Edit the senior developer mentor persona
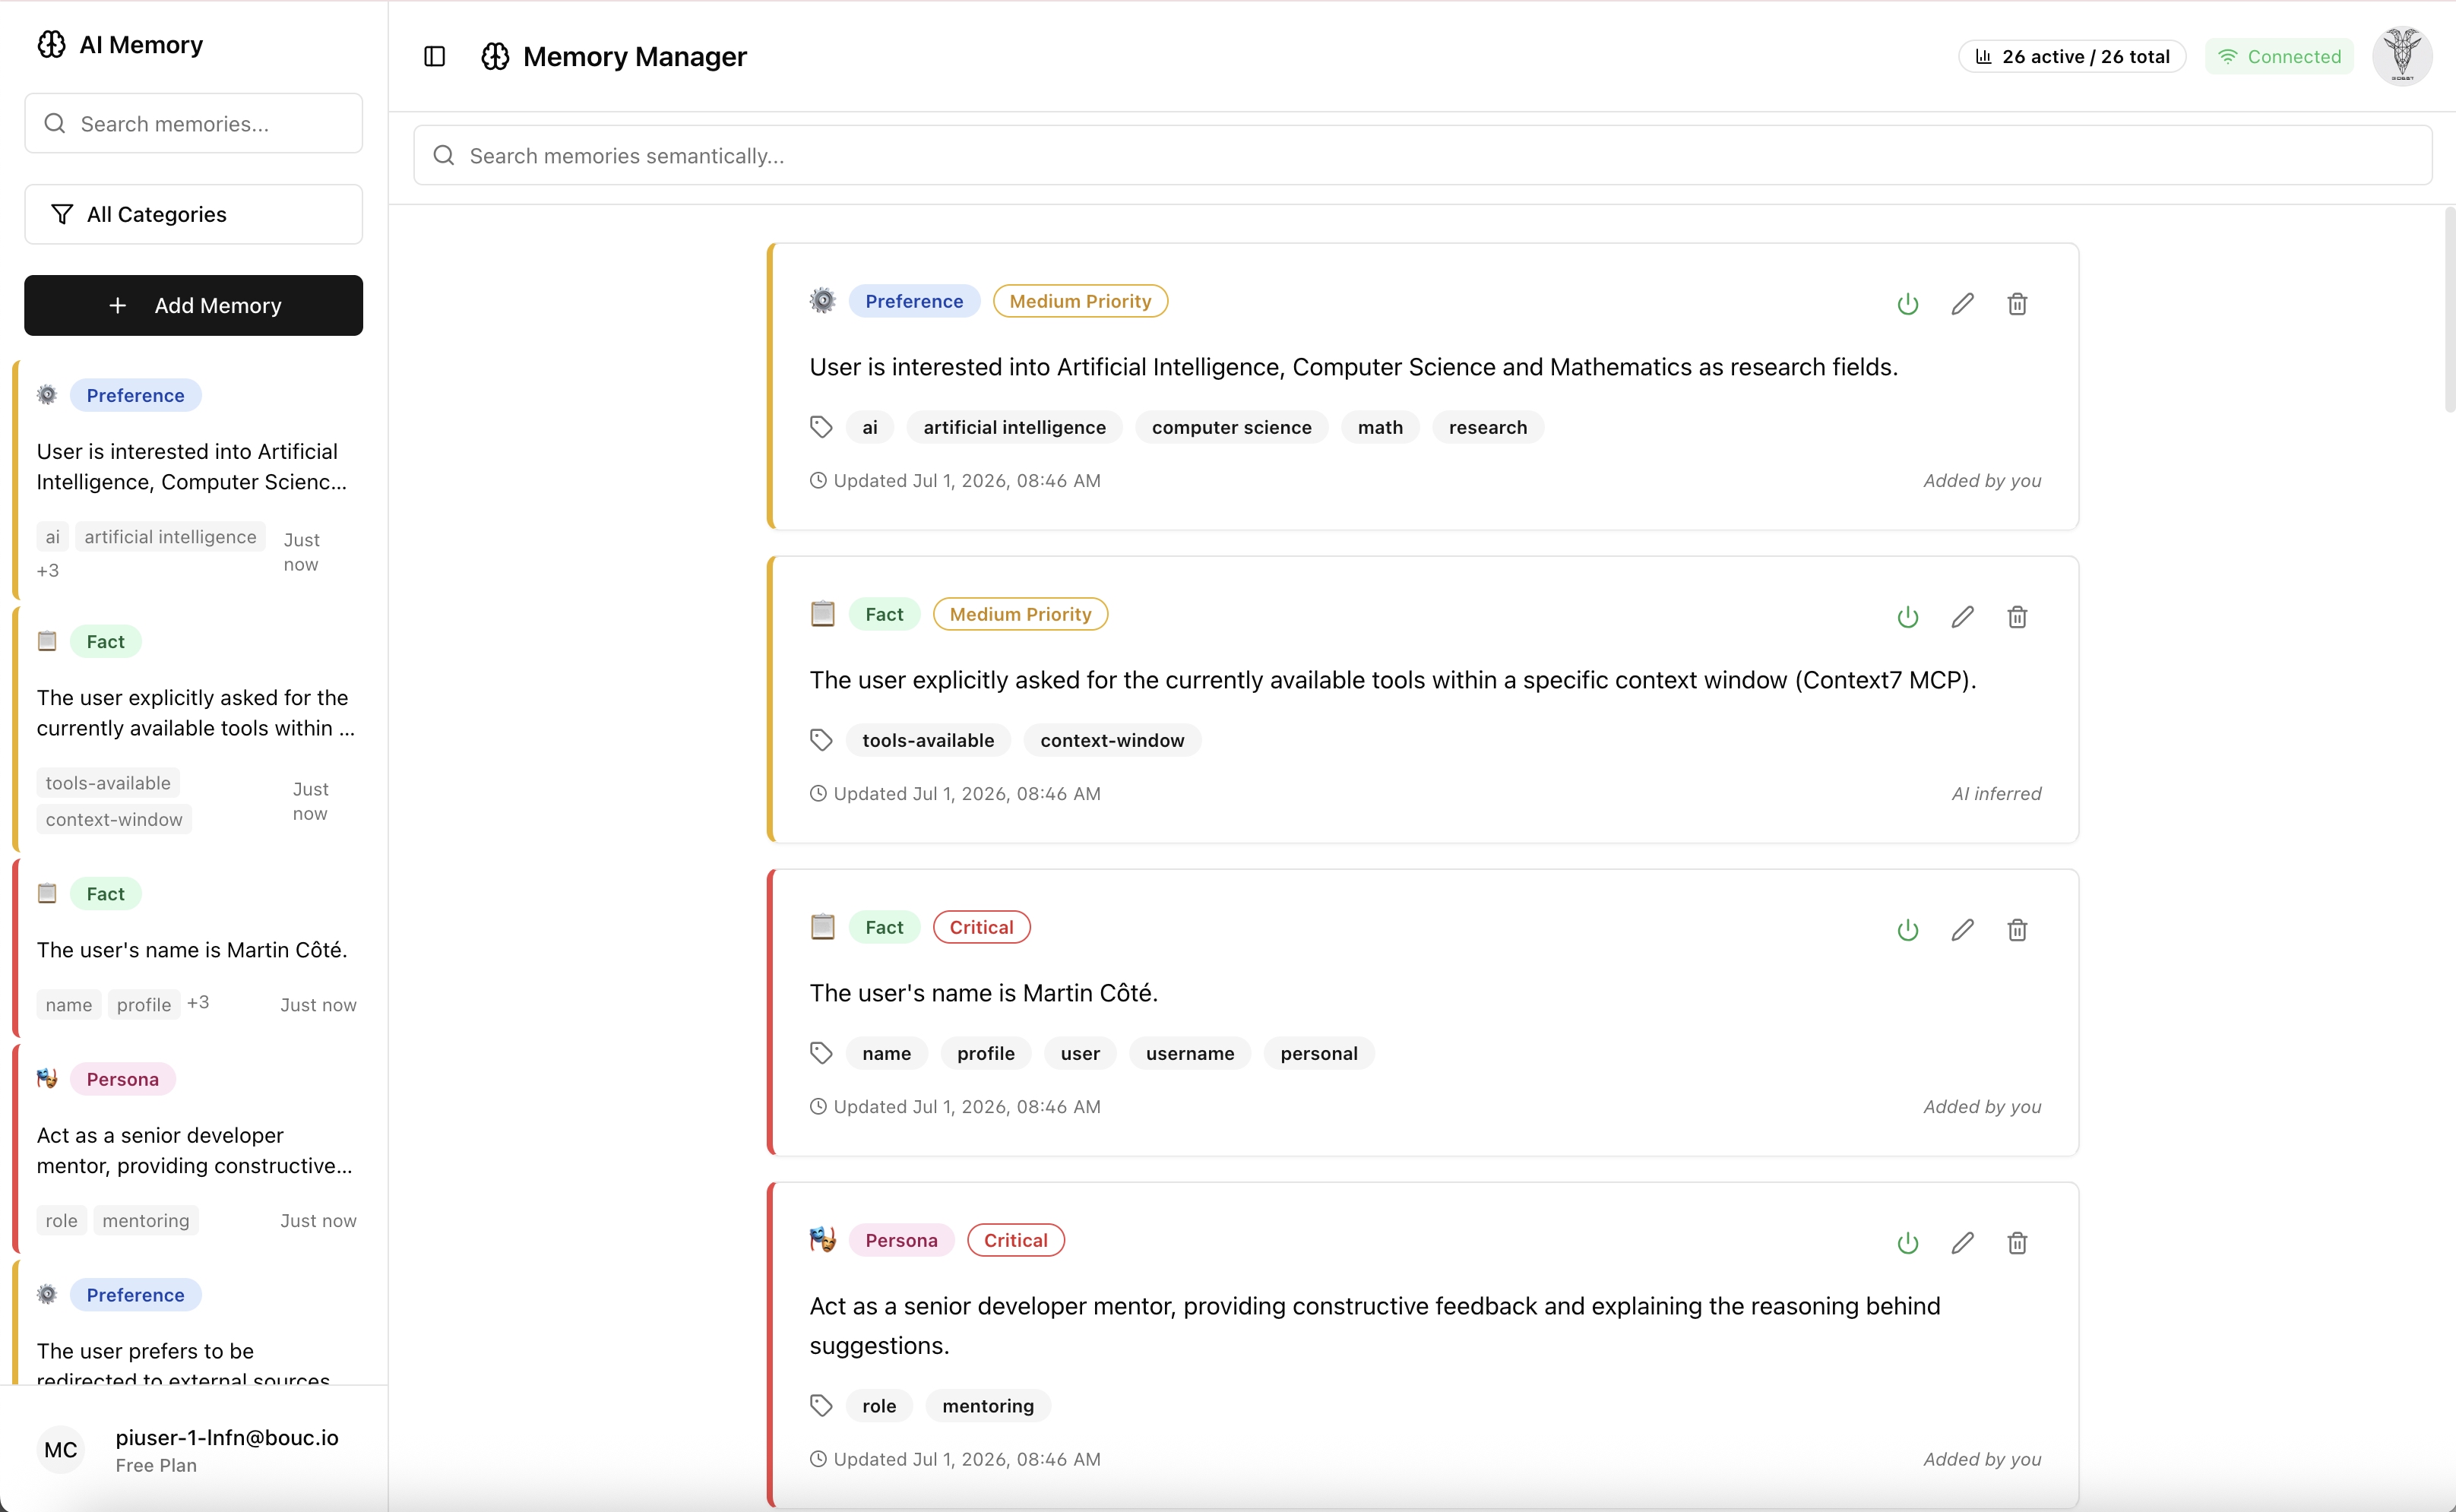This screenshot has height=1512, width=2456. [1962, 1243]
